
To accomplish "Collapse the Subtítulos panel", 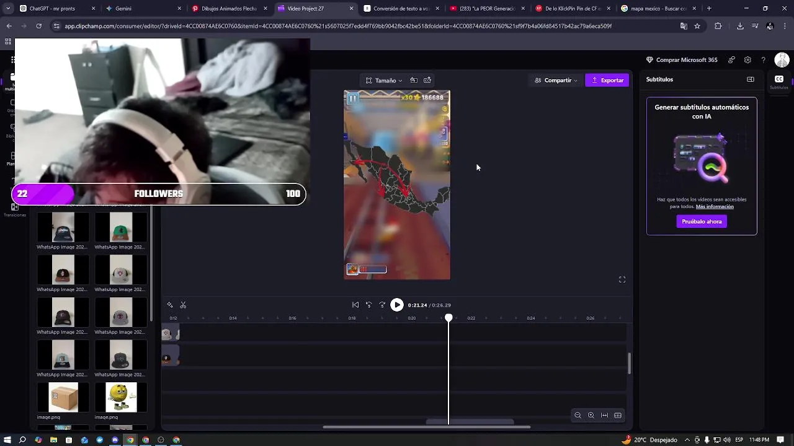I will click(751, 79).
